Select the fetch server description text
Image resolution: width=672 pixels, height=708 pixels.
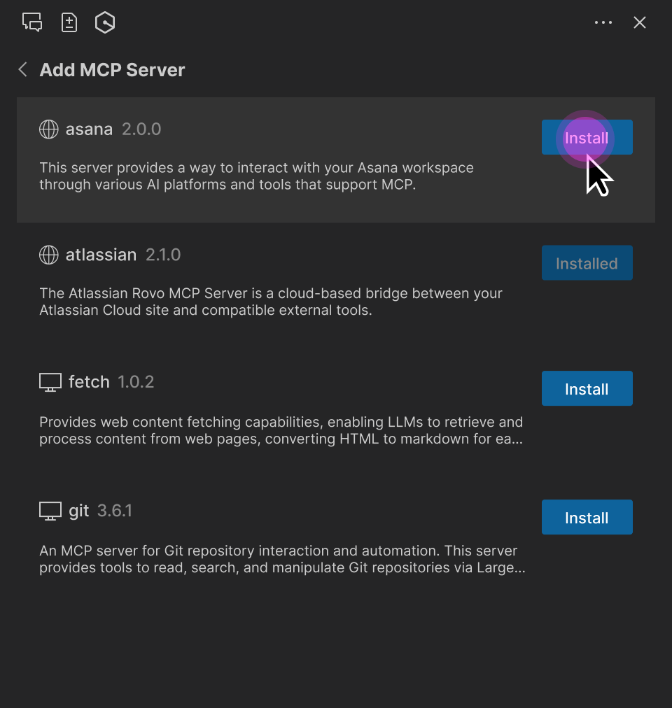point(280,430)
